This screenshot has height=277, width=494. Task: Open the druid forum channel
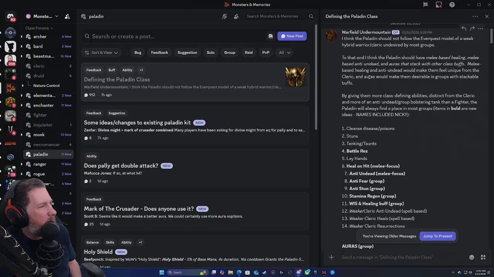pyautogui.click(x=47, y=76)
